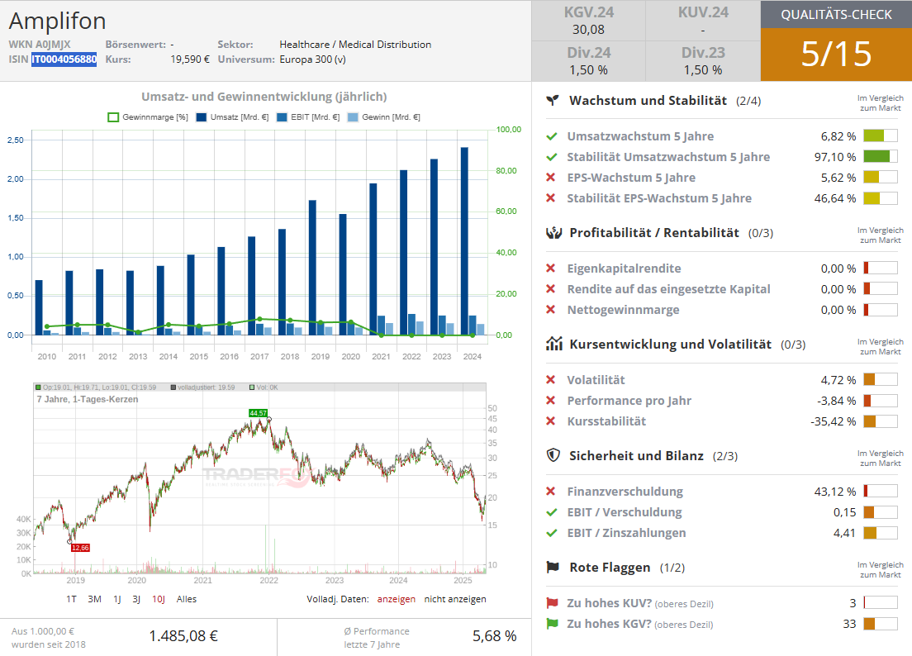
Task: Open the Finanzverschuldung metric label
Action: 625,492
